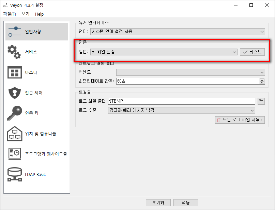Open the 파일(F) menu
The image size is (275, 210).
pos(10,14)
